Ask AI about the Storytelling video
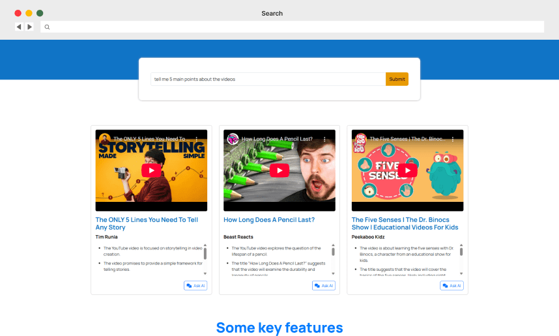The image size is (559, 336). click(x=195, y=285)
